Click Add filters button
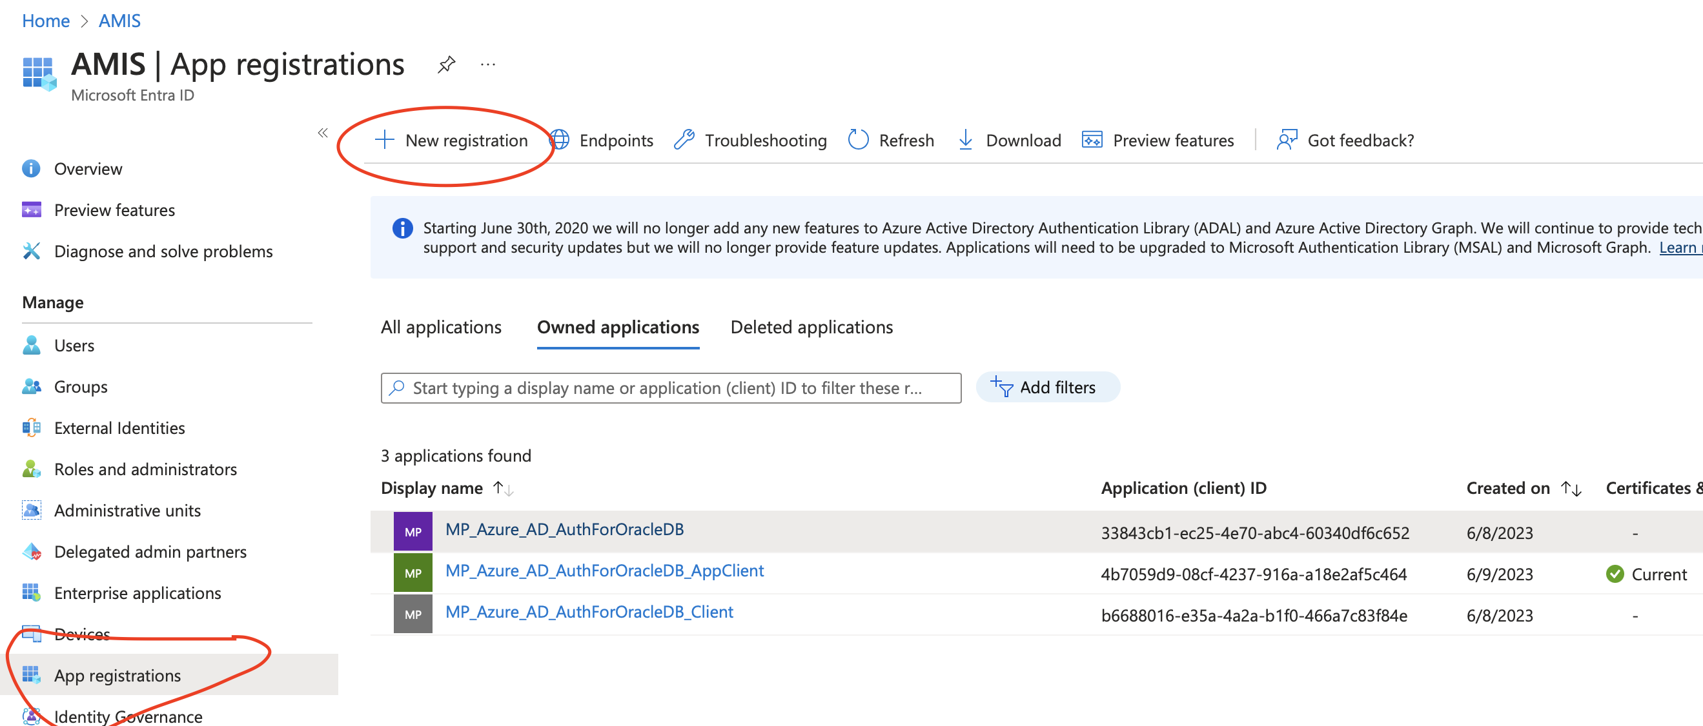Screen dimensions: 1703x726 point(1047,388)
